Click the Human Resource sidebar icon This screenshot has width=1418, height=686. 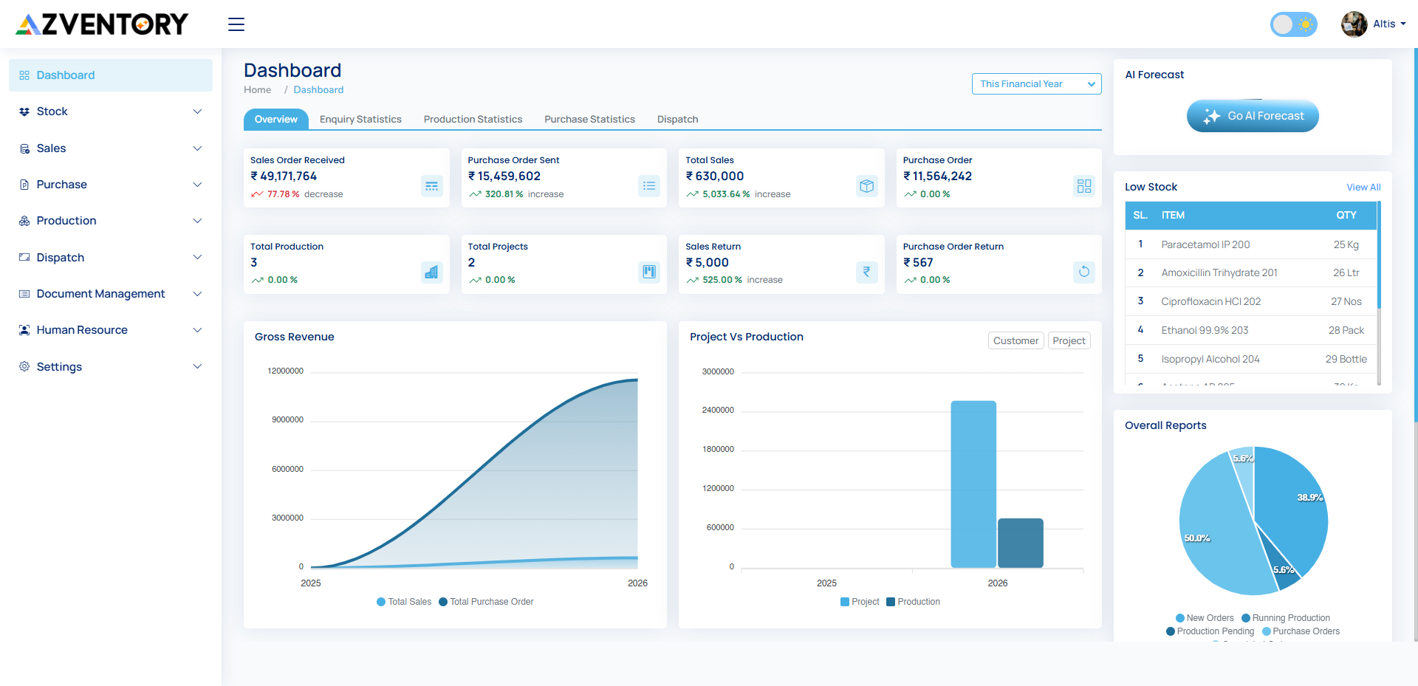point(24,329)
